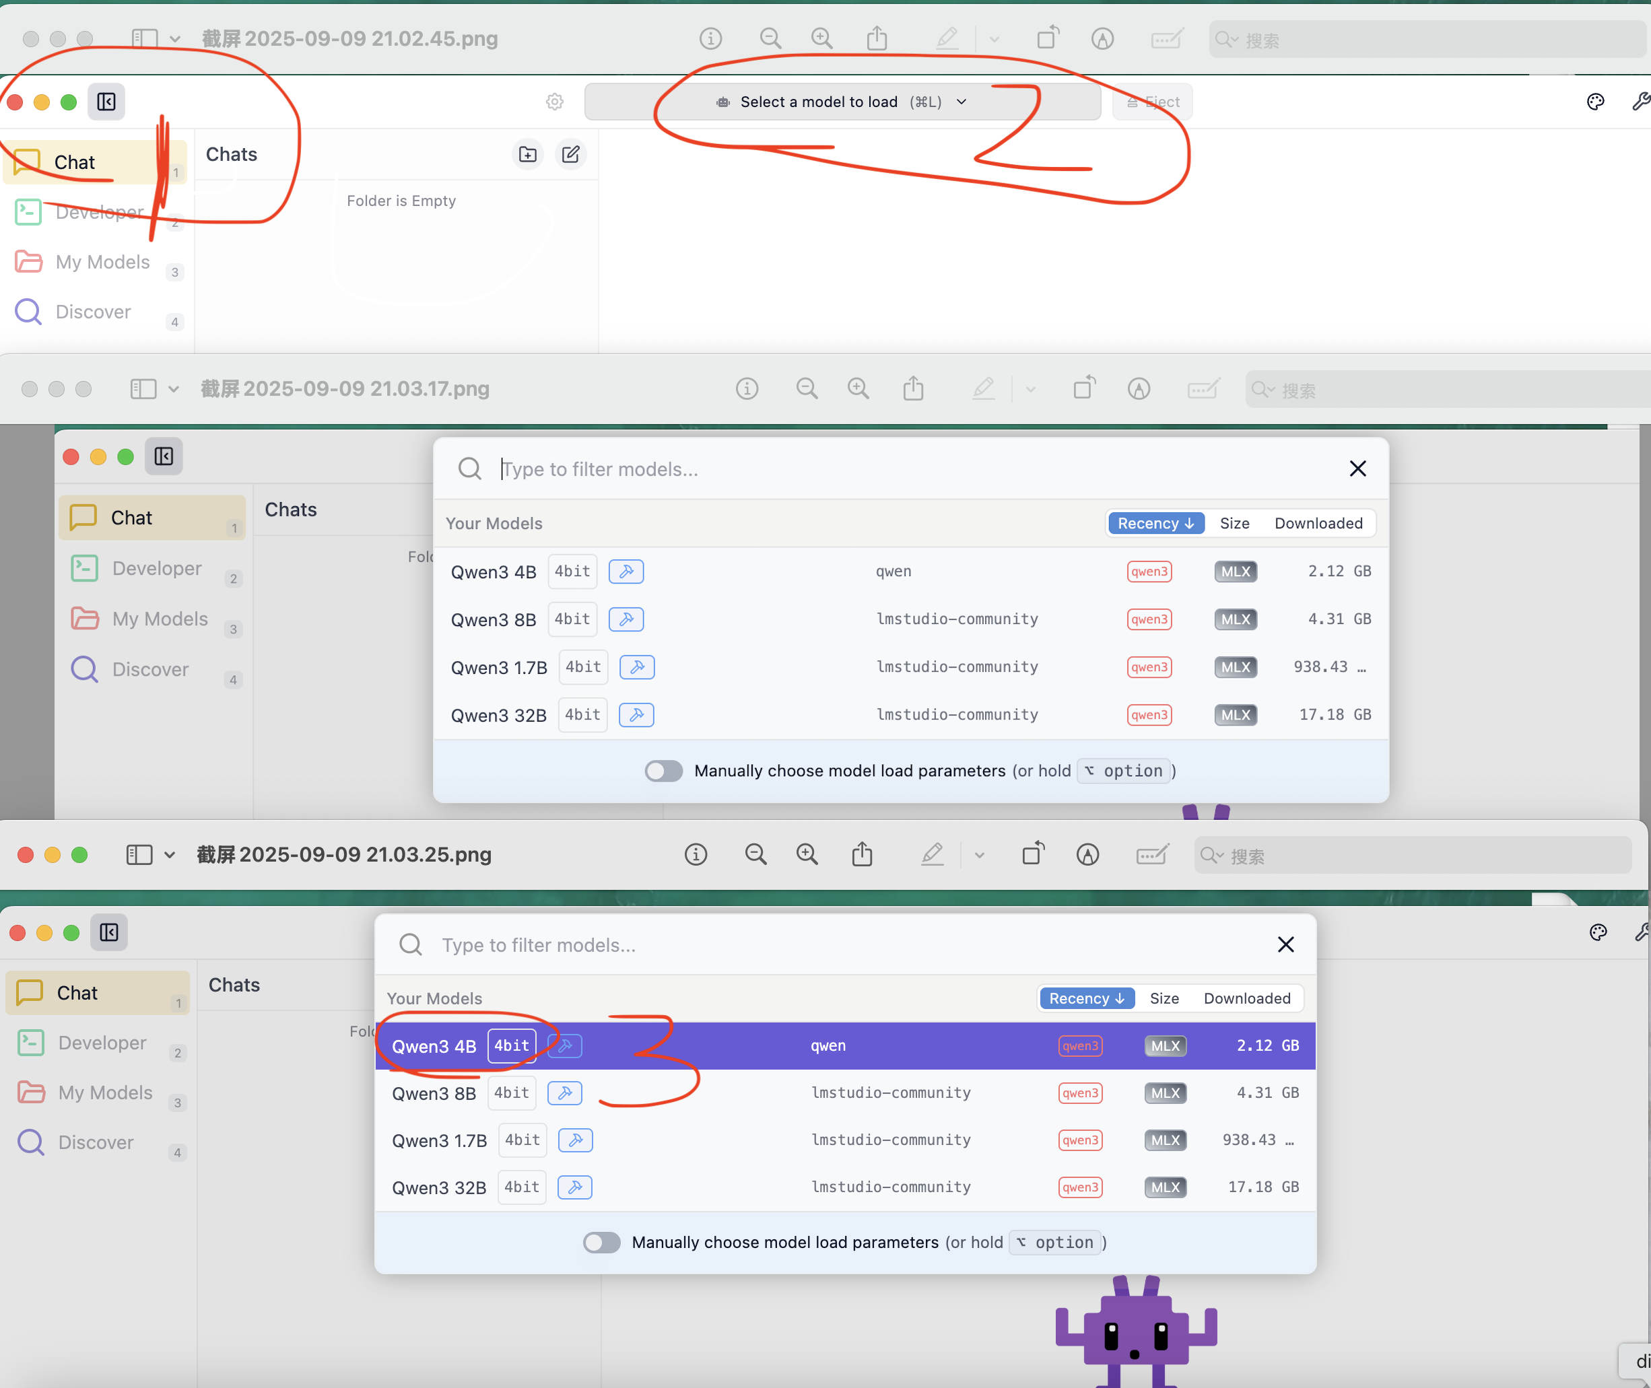The height and width of the screenshot is (1388, 1651).
Task: Click settings gear icon near model selector
Action: [555, 102]
